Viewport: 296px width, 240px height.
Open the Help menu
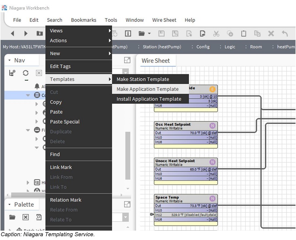click(190, 20)
